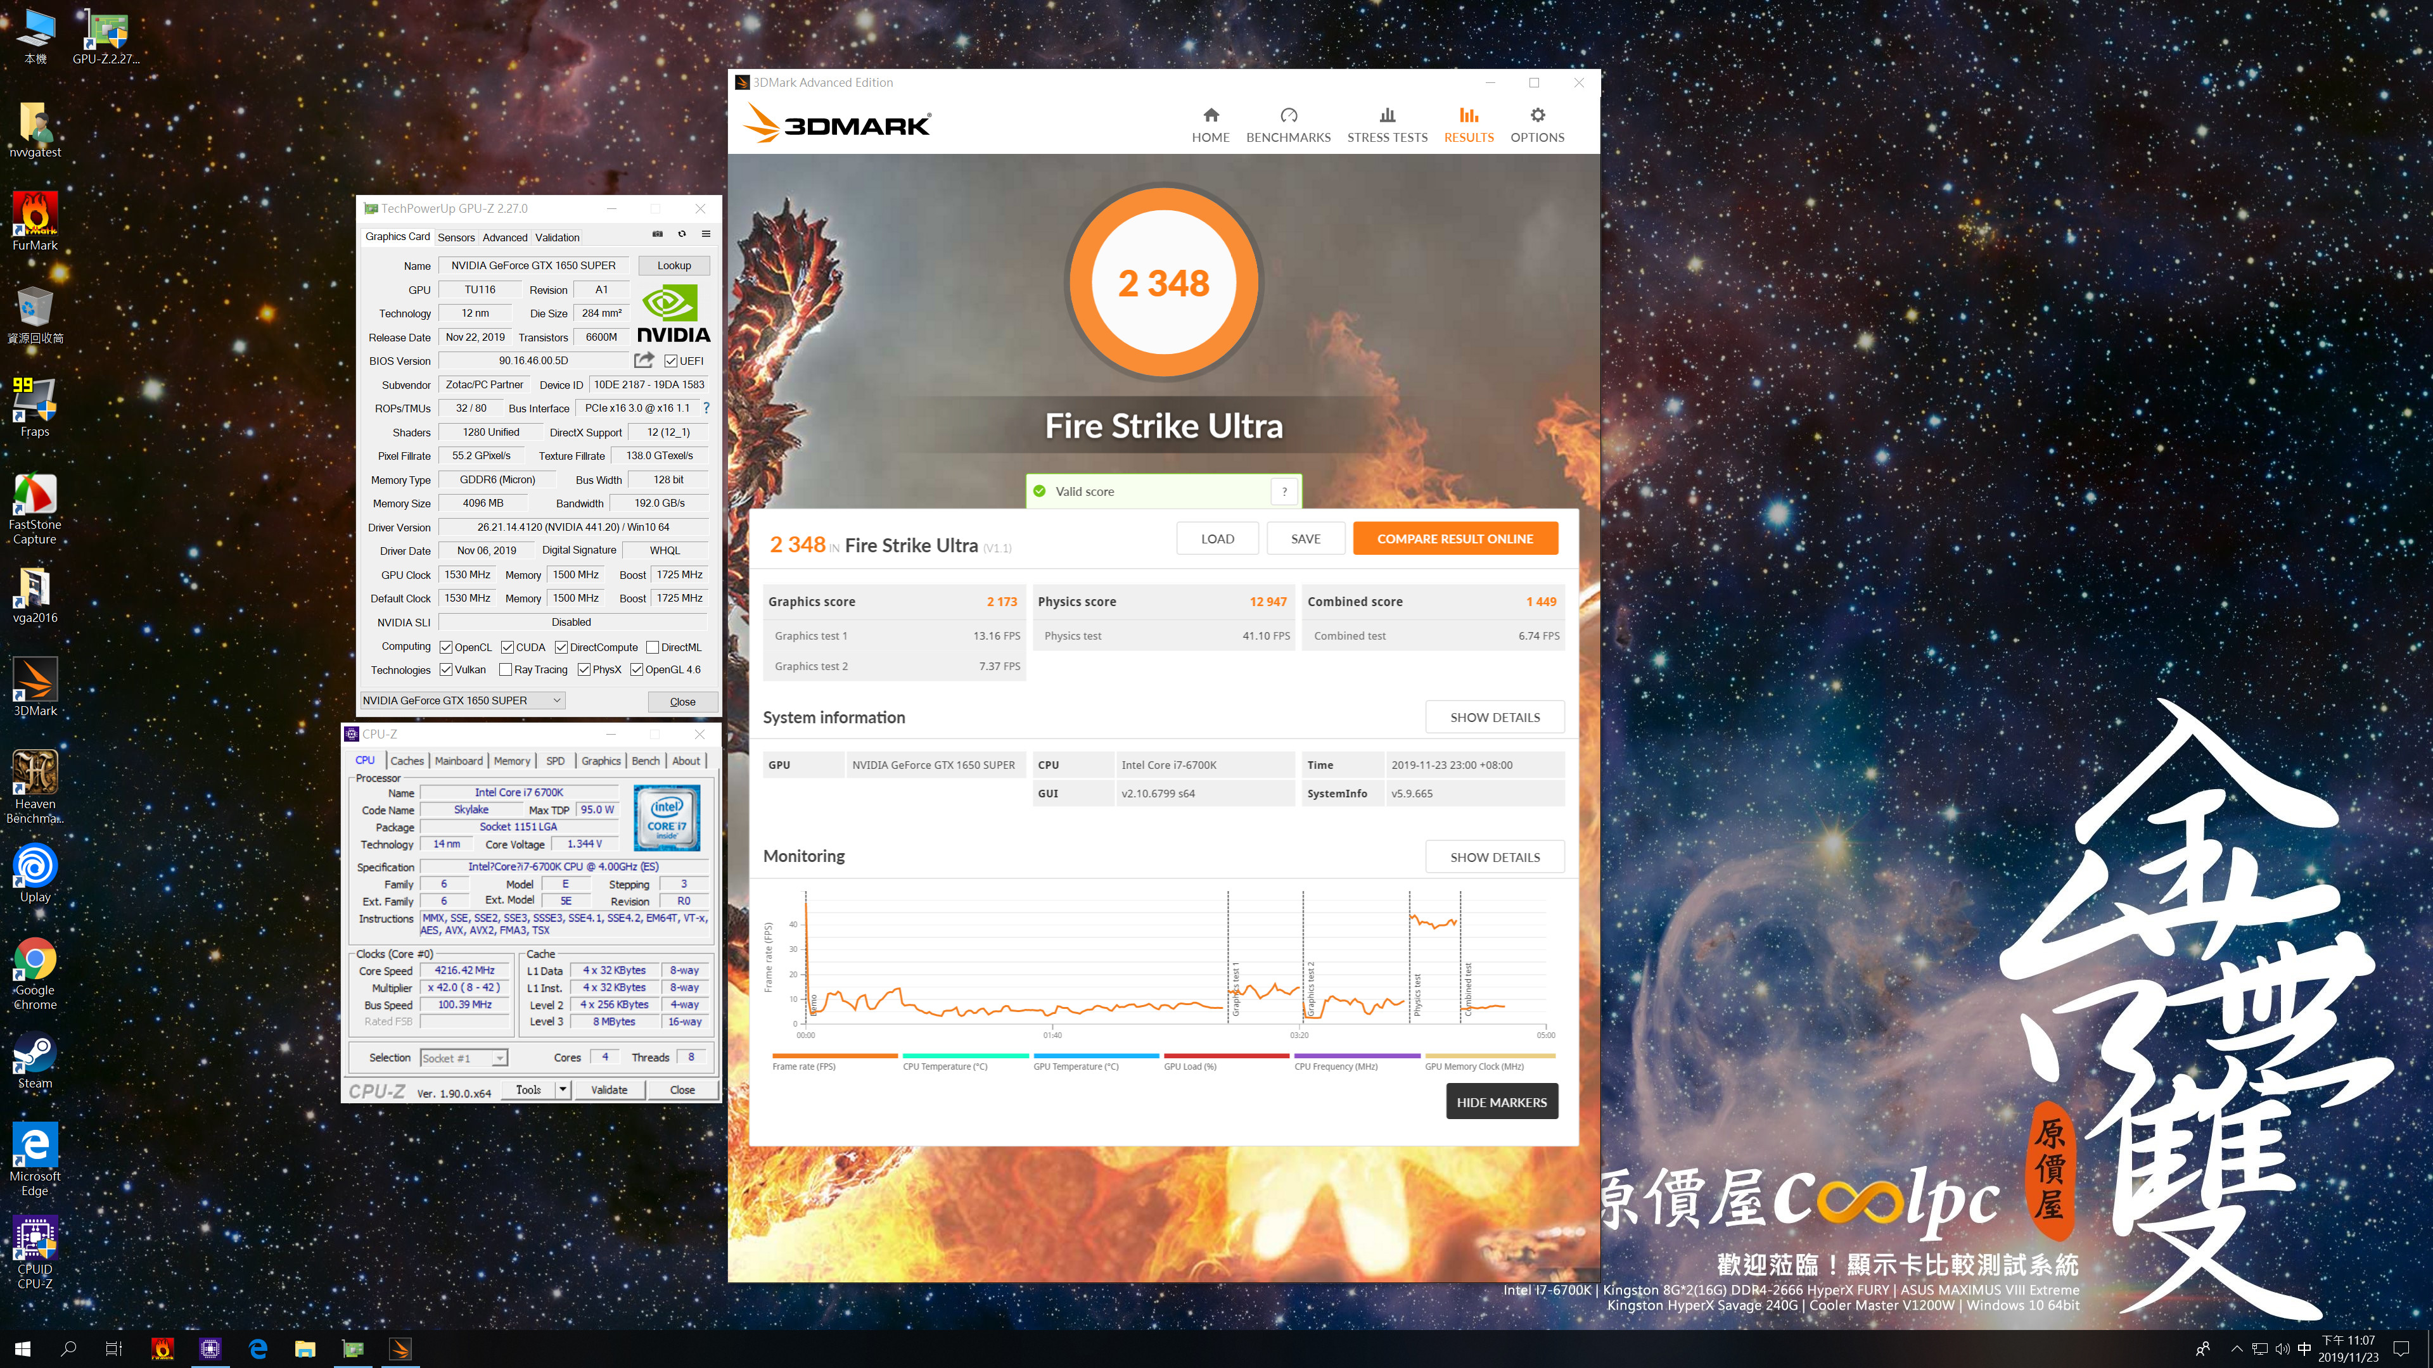Open the Mainboard tab in CPU-Z

pos(459,760)
